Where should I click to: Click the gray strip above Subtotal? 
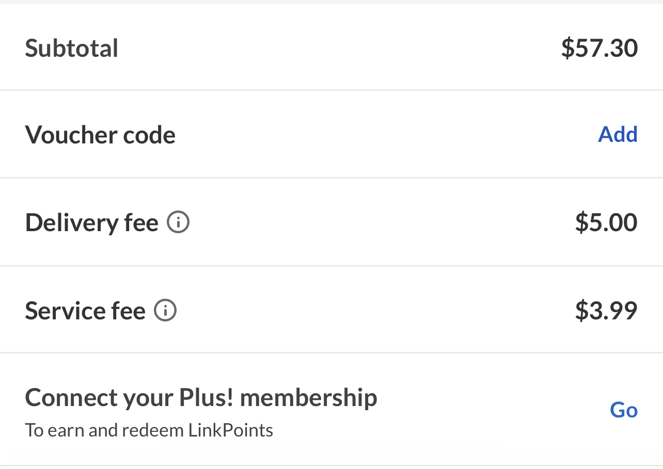(331, 2)
